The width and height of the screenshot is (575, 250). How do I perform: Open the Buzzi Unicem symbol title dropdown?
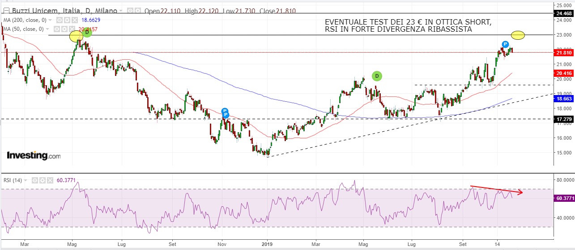pos(121,11)
